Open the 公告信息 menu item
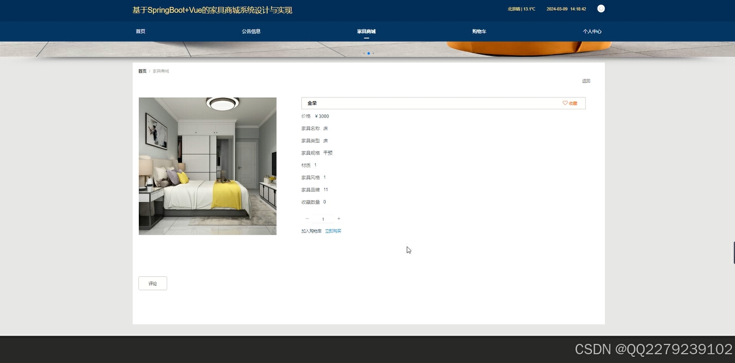735x363 pixels. [x=251, y=31]
